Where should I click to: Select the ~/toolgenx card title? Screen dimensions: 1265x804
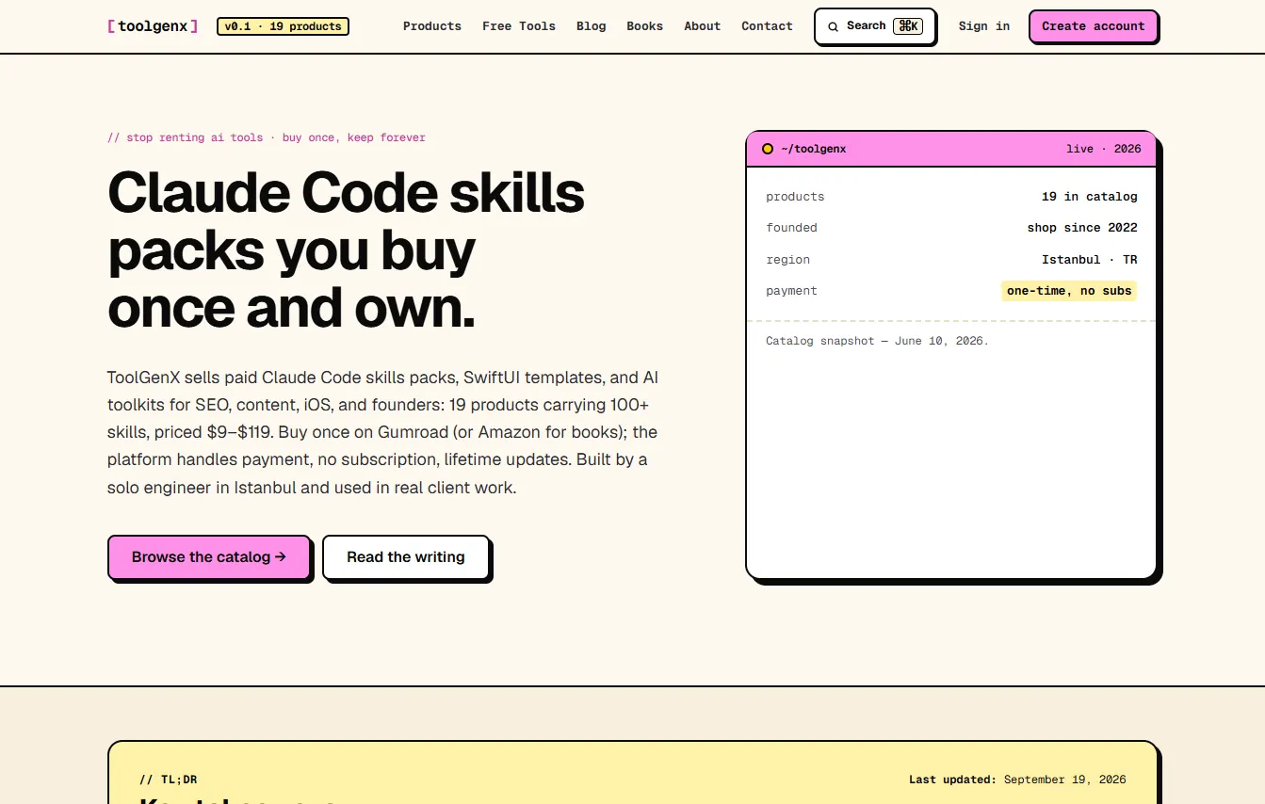[814, 149]
